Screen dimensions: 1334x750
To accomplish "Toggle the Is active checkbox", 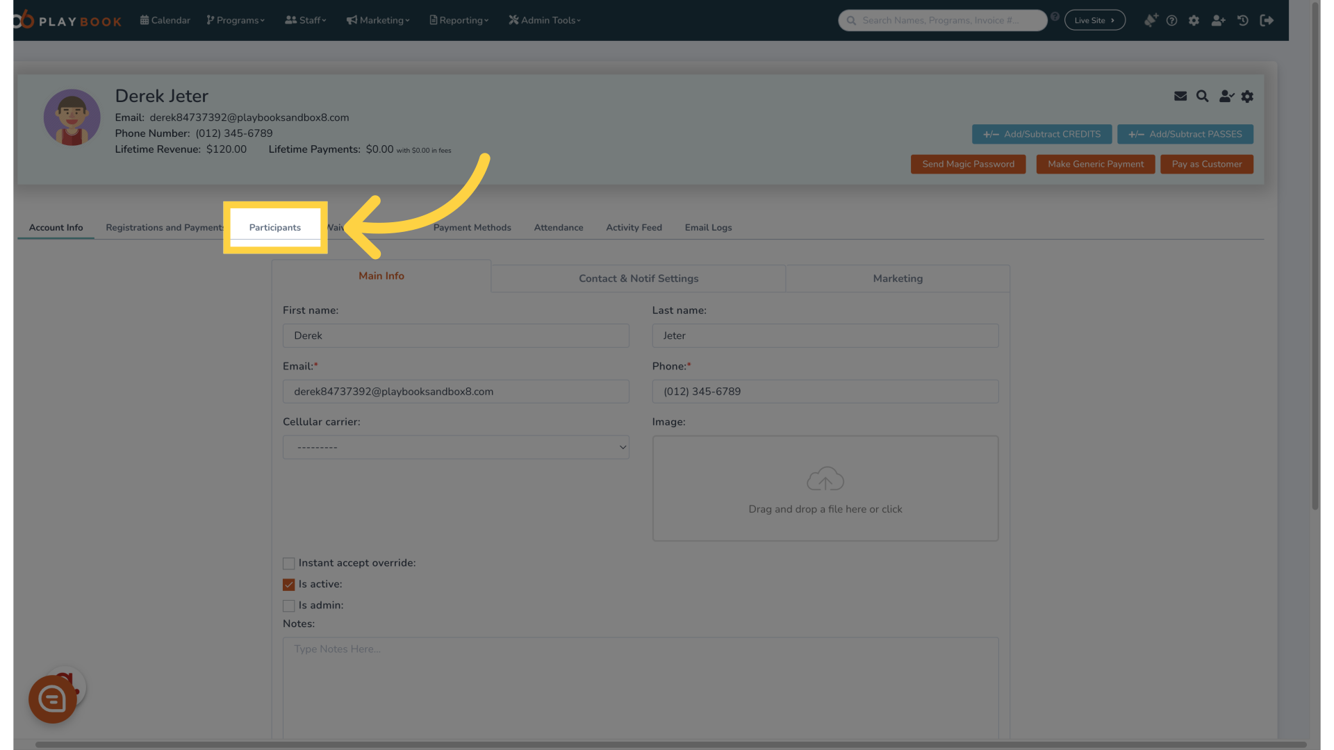I will [288, 584].
